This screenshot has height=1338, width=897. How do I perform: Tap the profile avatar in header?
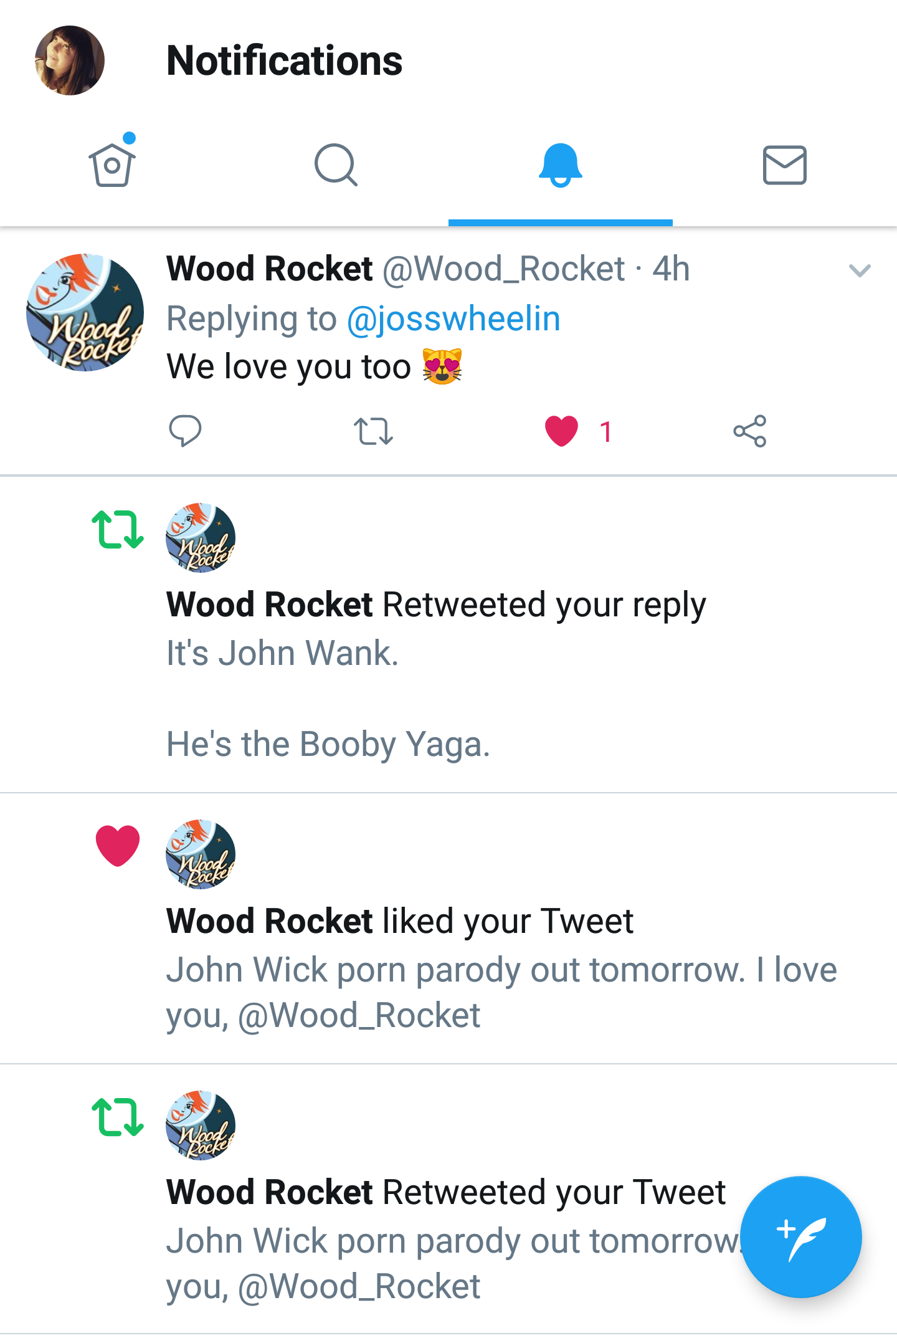pos(69,60)
